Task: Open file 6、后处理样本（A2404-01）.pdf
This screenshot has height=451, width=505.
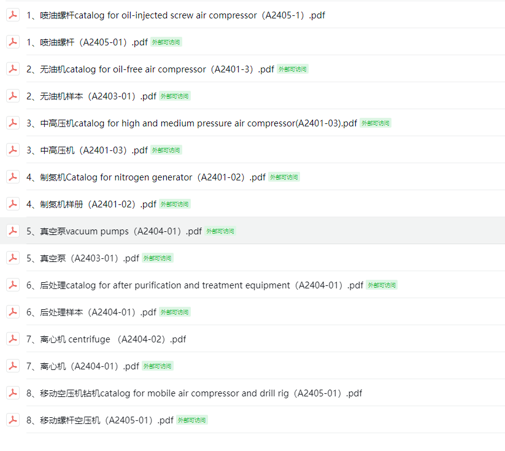Action: [91, 312]
